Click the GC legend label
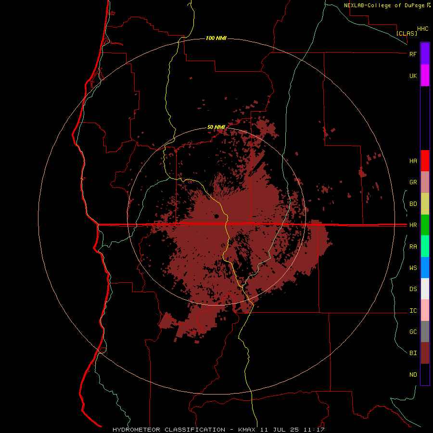 click(413, 332)
